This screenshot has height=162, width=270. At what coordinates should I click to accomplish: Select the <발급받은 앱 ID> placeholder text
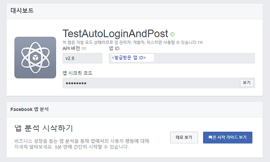click(129, 58)
